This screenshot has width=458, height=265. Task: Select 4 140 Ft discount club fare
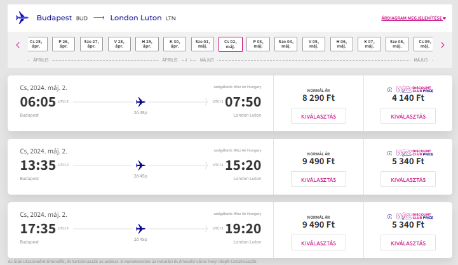408,116
